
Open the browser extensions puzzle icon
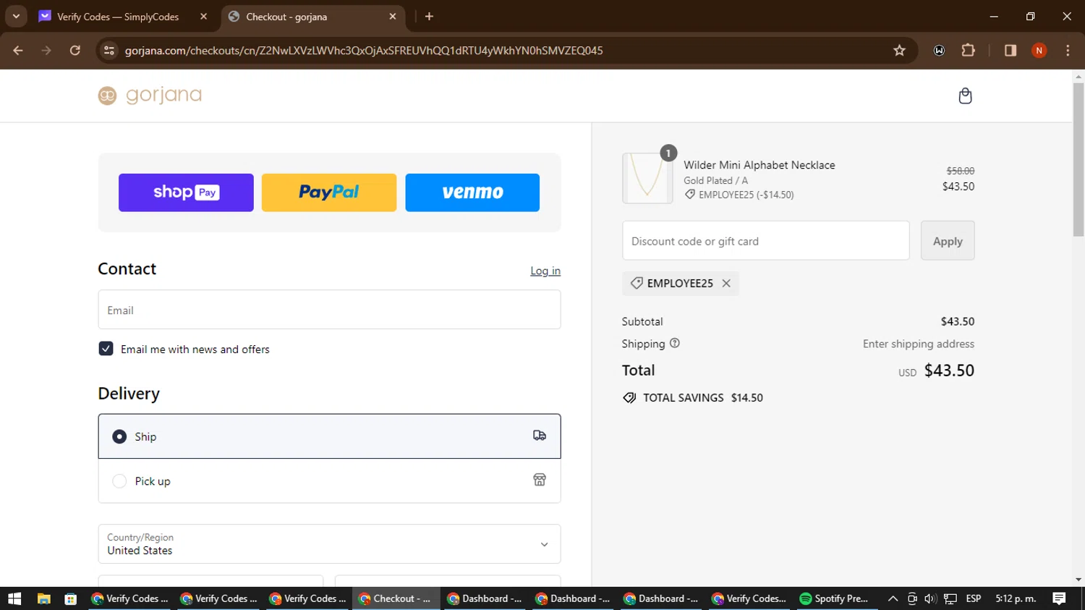pyautogui.click(x=969, y=51)
